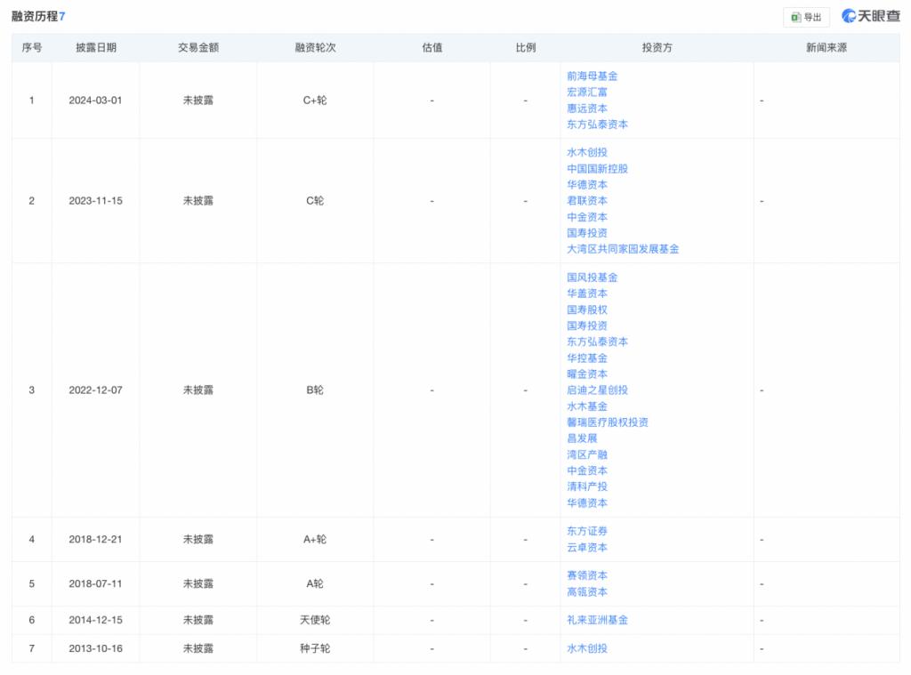Viewport: 911px width, 675px height.
Task: Click the 比例 column header
Action: [x=525, y=48]
